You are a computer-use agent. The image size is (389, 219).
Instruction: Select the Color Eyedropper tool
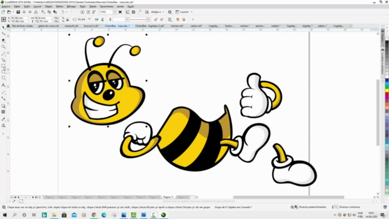[x=3, y=119]
